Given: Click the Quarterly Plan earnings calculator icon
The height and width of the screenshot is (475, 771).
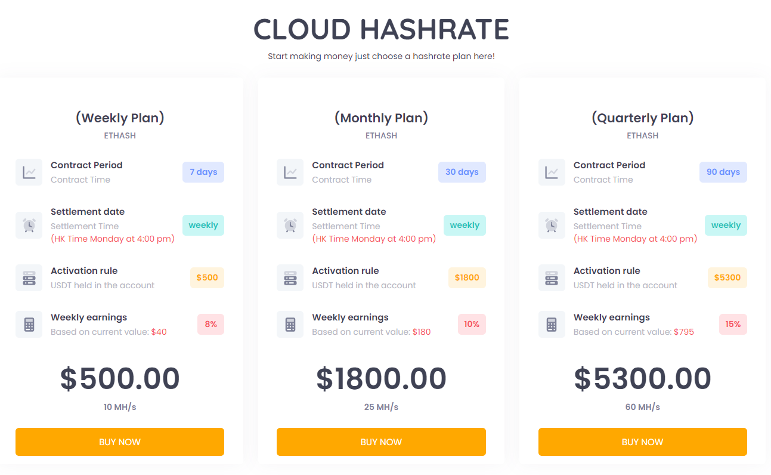Looking at the screenshot, I should [552, 324].
